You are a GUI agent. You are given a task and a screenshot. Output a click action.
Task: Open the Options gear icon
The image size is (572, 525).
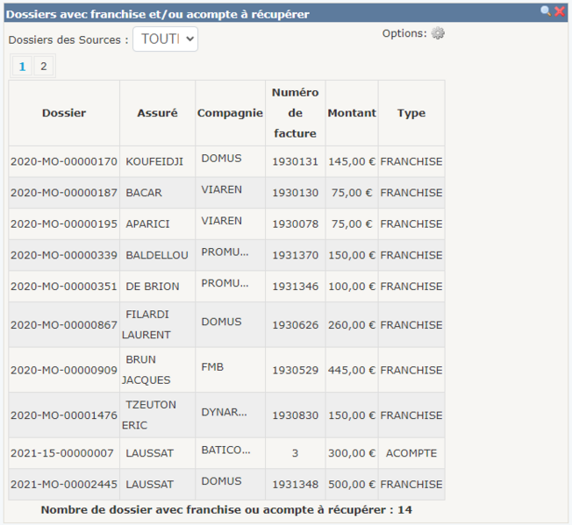click(438, 33)
